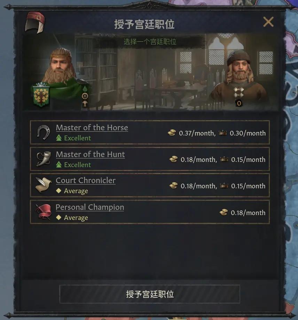Select the Personal Champion 0.18/month row
298x320 pixels.
pos(150,212)
